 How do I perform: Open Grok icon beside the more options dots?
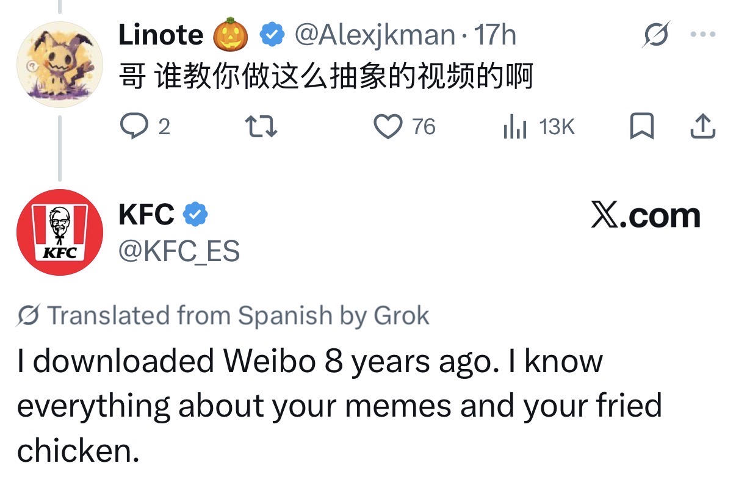(656, 35)
